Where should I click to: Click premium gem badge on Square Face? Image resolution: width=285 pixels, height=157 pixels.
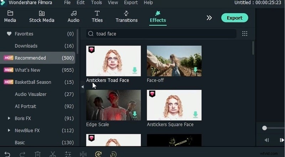pos(152,94)
